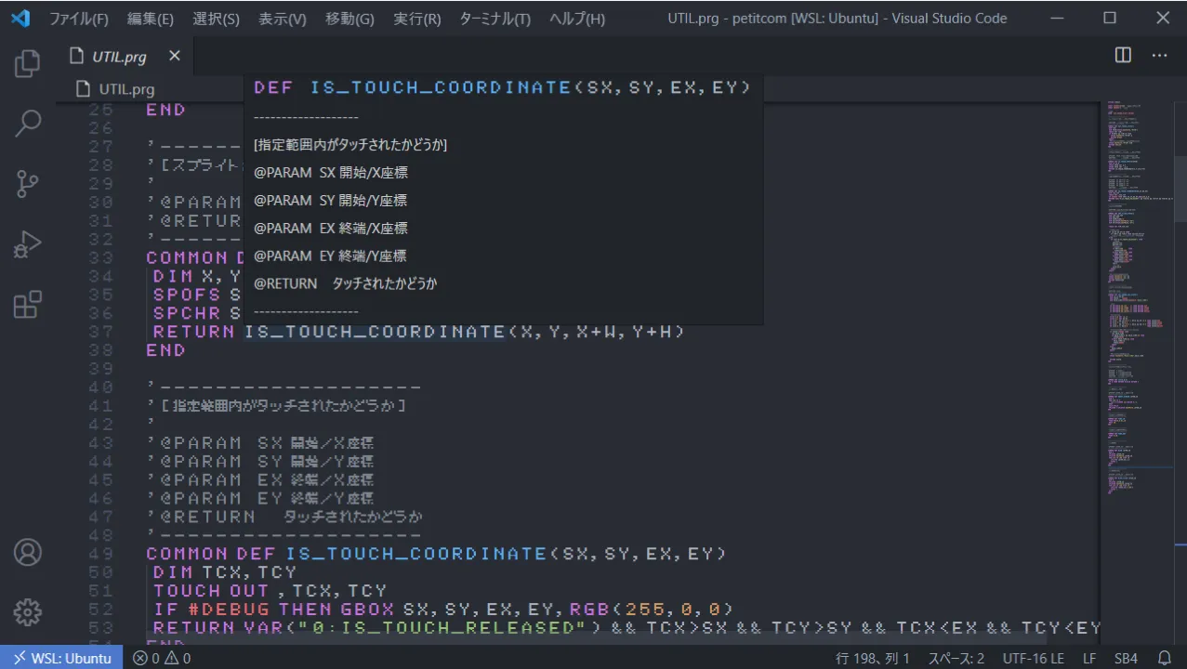1187x669 pixels.
Task: Change the LF end of line sequence
Action: click(x=1088, y=658)
